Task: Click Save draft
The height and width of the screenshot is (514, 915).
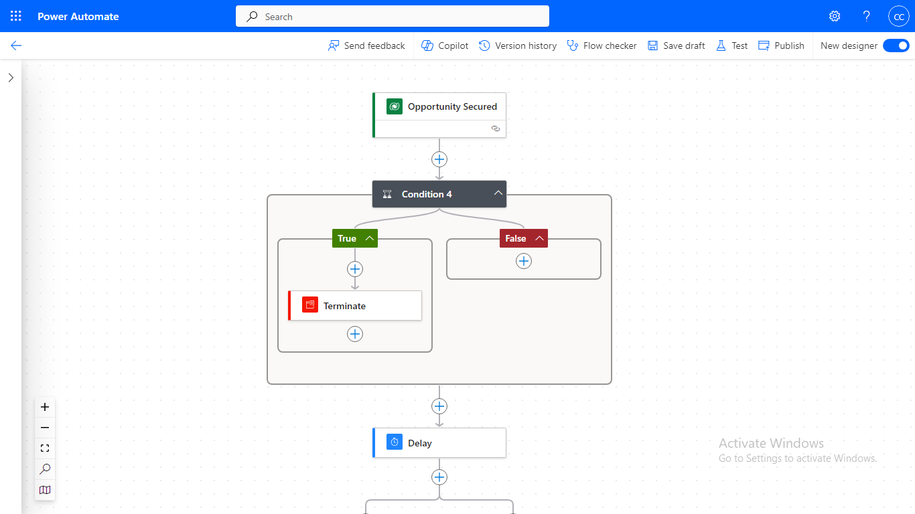Action: tap(676, 46)
